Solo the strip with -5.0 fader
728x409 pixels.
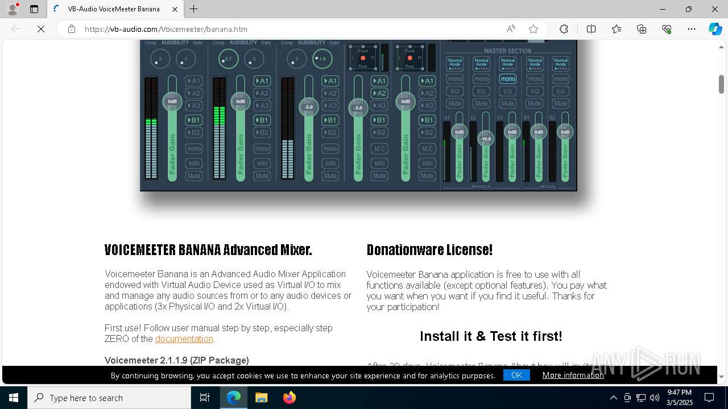pos(330,163)
